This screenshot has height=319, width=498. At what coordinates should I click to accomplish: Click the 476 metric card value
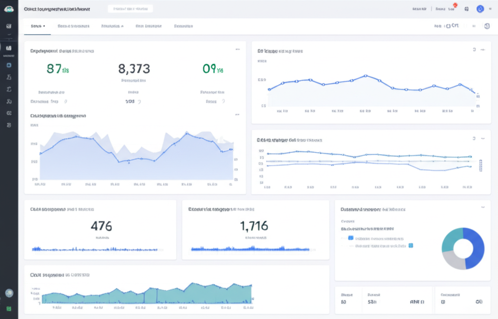(x=101, y=226)
